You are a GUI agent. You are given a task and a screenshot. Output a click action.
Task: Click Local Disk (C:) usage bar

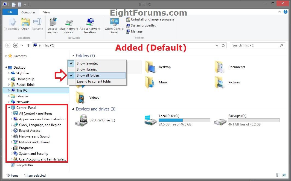pos(184,120)
